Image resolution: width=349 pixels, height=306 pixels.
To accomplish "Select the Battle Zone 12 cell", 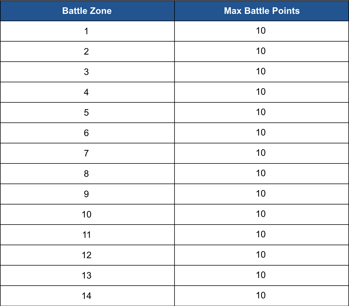I will pos(87,255).
